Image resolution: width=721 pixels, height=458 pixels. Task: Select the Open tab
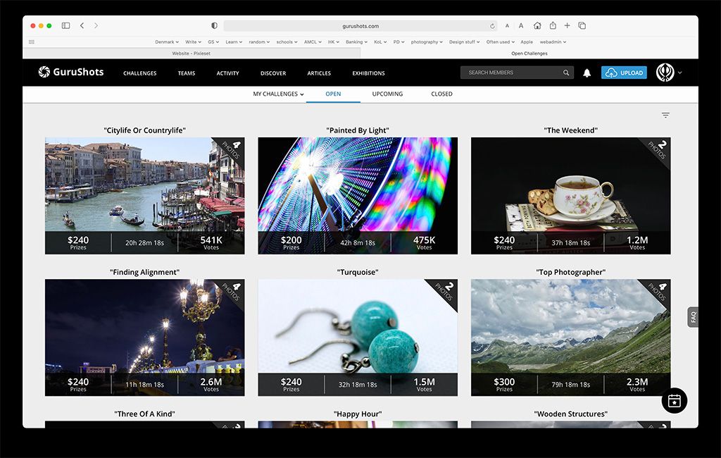coord(333,94)
